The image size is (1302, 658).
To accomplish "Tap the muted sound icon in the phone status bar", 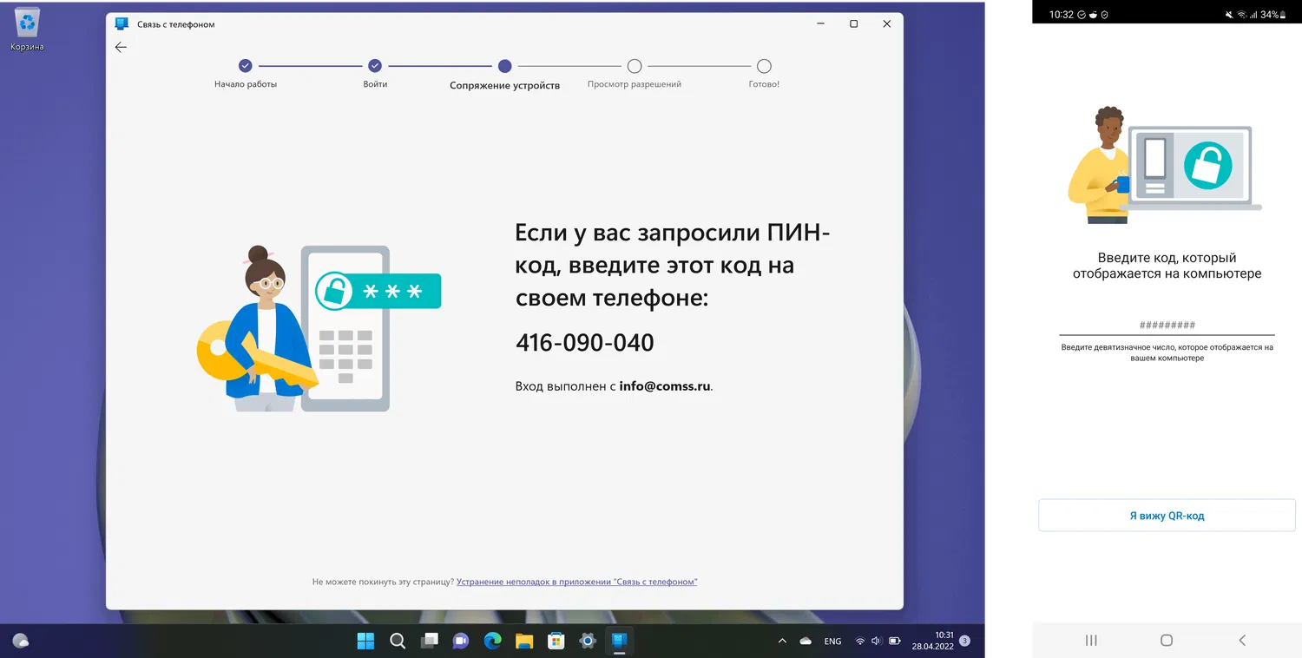I will pyautogui.click(x=1229, y=15).
